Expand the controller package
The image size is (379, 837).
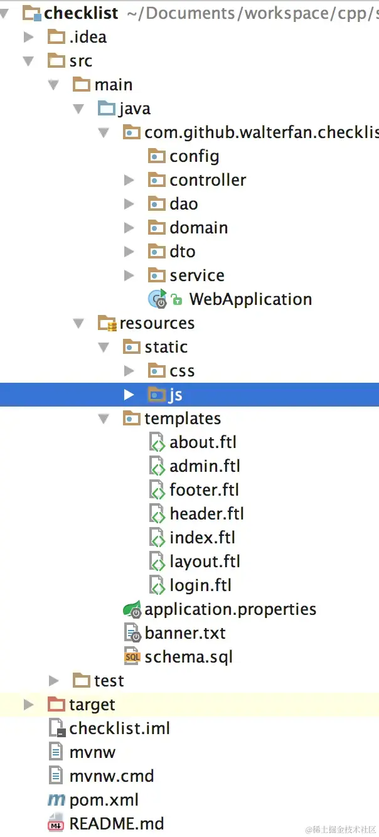[129, 180]
